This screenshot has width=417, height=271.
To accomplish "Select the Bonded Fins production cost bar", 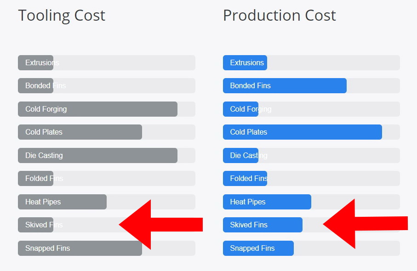I will click(x=311, y=85).
